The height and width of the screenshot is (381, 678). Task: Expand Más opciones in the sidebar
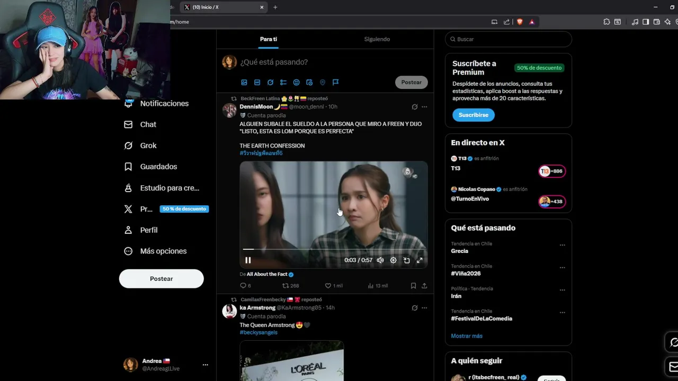click(156, 251)
